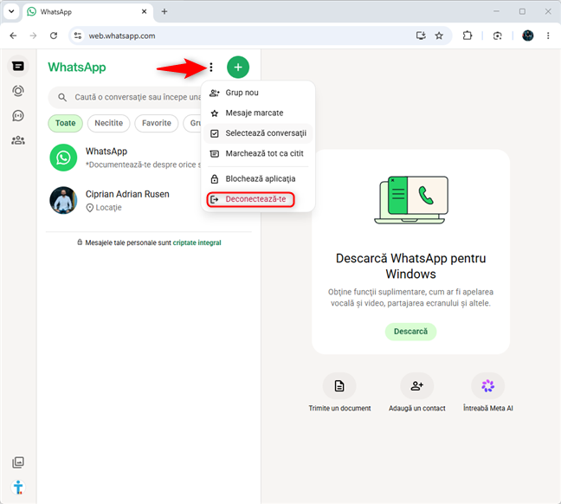Select the Necitite filter chip
This screenshot has height=504, width=561.
[109, 123]
